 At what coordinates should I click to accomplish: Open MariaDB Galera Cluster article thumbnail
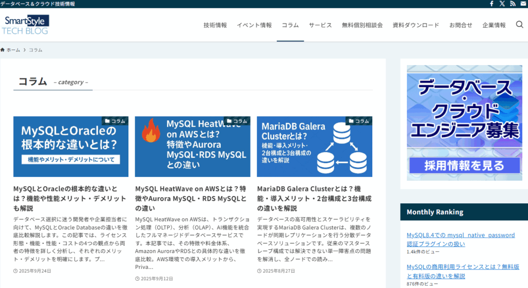[x=315, y=147]
